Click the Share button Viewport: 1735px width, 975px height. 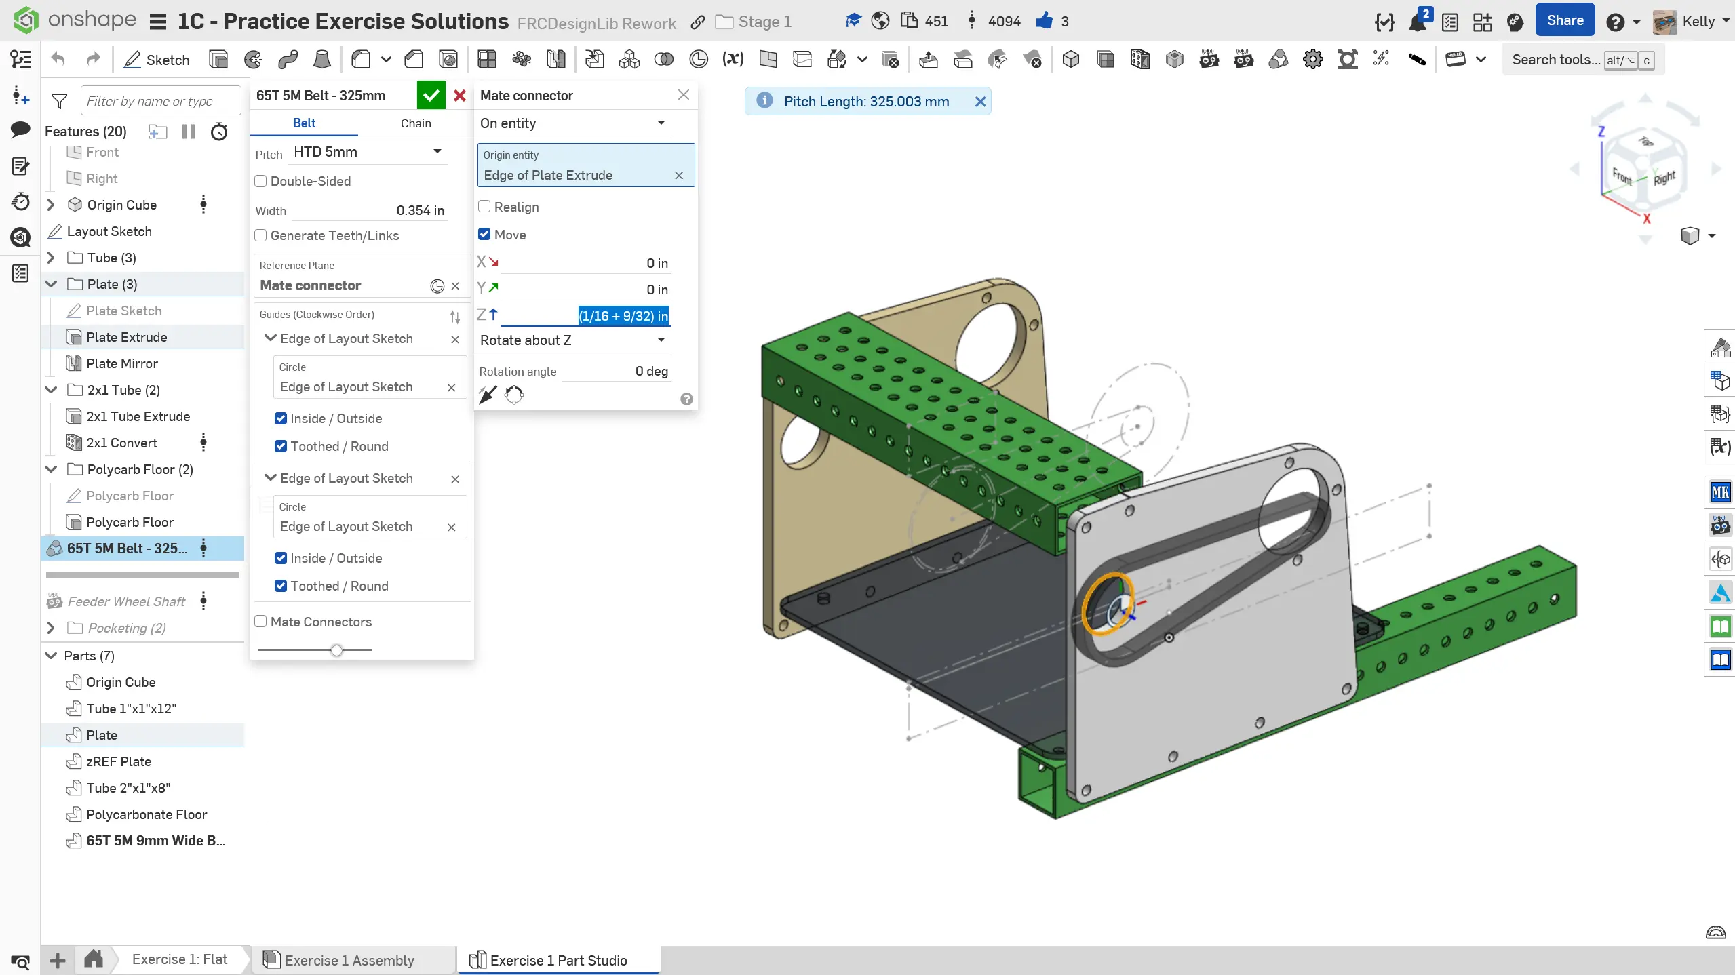point(1565,21)
